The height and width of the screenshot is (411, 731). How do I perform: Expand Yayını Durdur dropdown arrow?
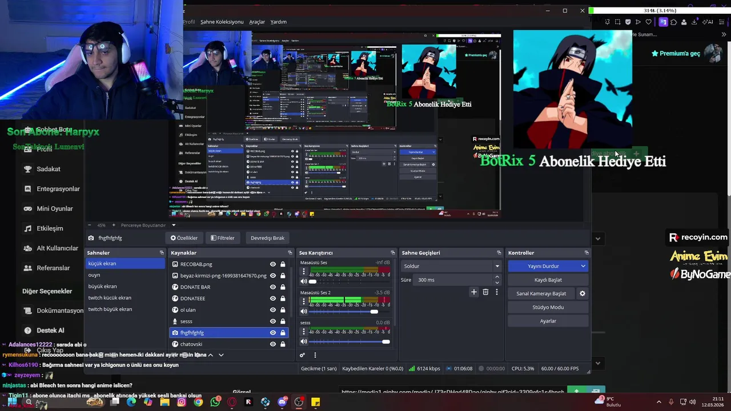coord(583,266)
